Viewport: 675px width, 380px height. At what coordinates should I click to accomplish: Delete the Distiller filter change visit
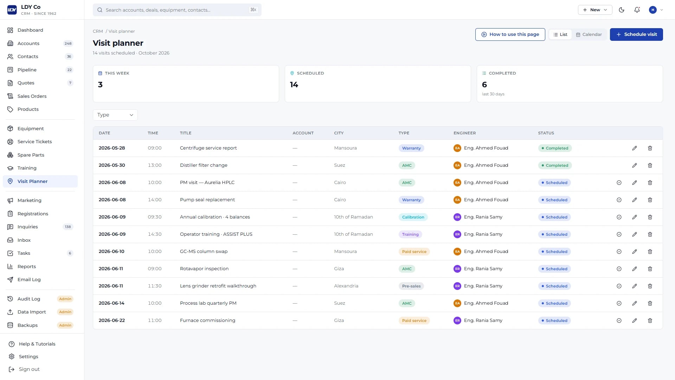tap(650, 165)
